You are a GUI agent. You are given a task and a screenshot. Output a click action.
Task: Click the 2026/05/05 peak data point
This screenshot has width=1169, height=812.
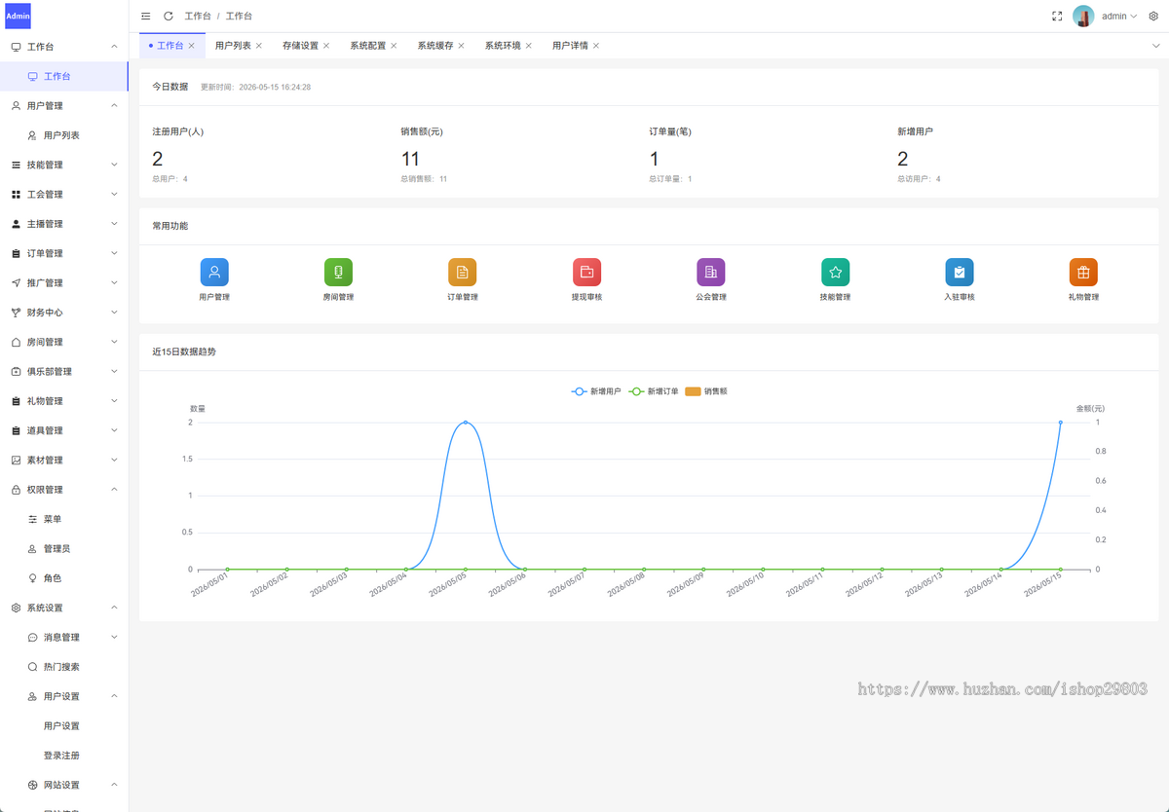[x=466, y=423]
